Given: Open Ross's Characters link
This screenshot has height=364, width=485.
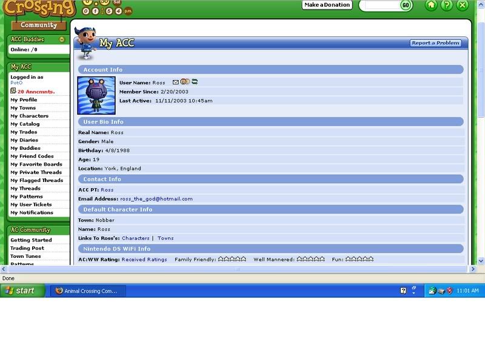Looking at the screenshot, I should tap(135, 238).
